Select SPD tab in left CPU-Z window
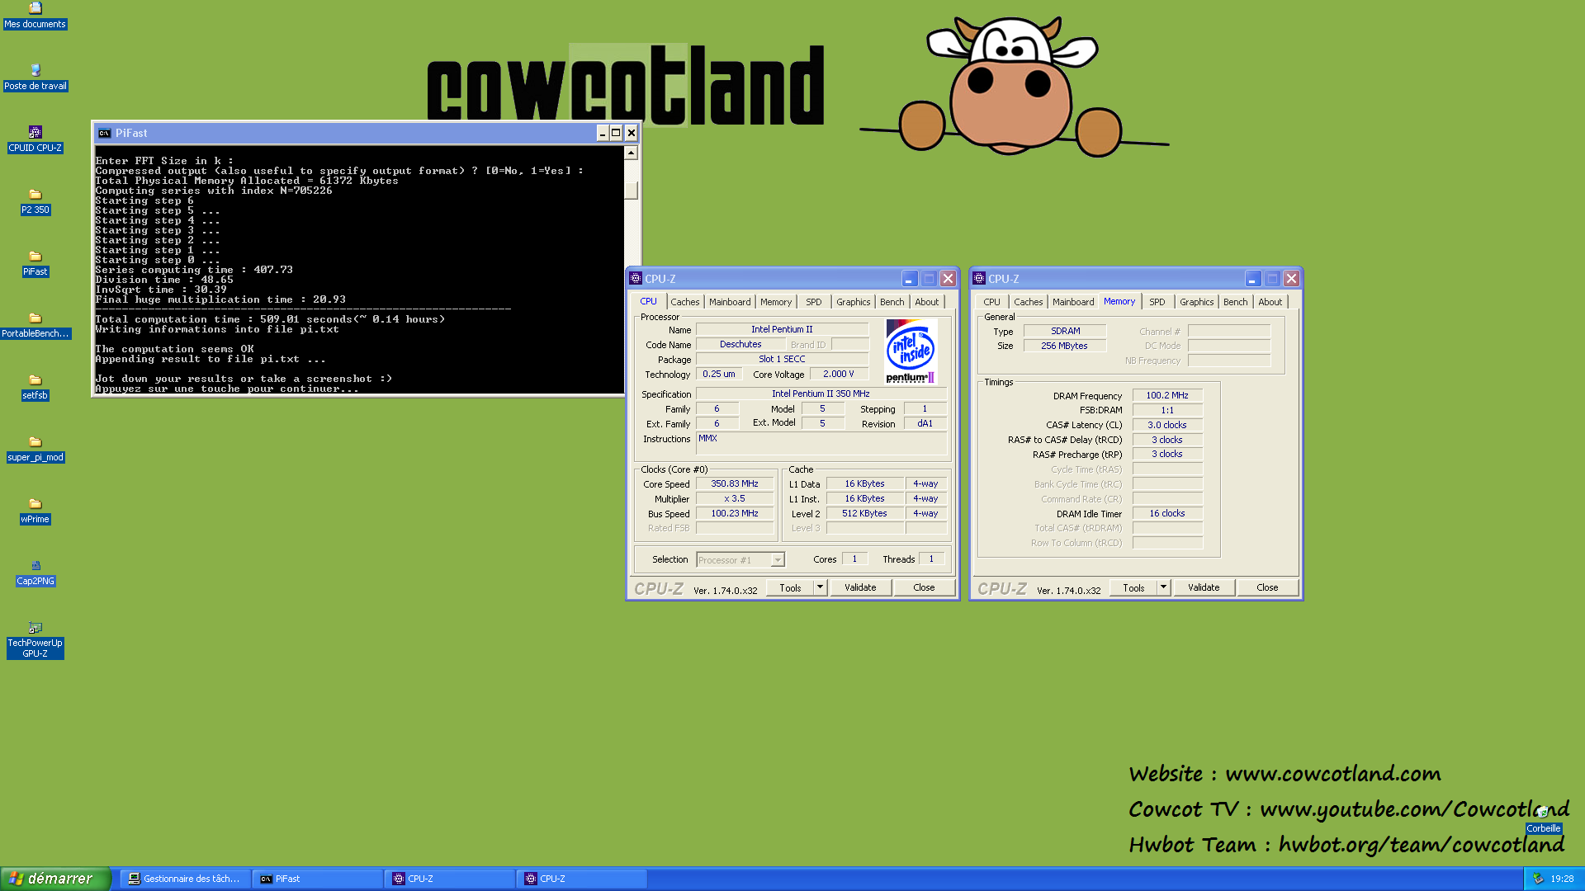The width and height of the screenshot is (1585, 891). tap(814, 302)
